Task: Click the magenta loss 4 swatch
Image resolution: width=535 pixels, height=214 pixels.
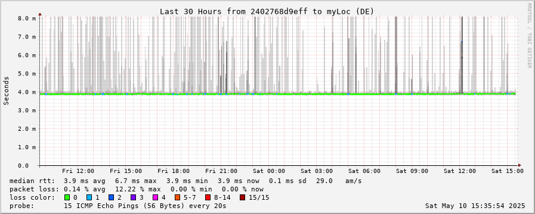Action: [x=155, y=197]
